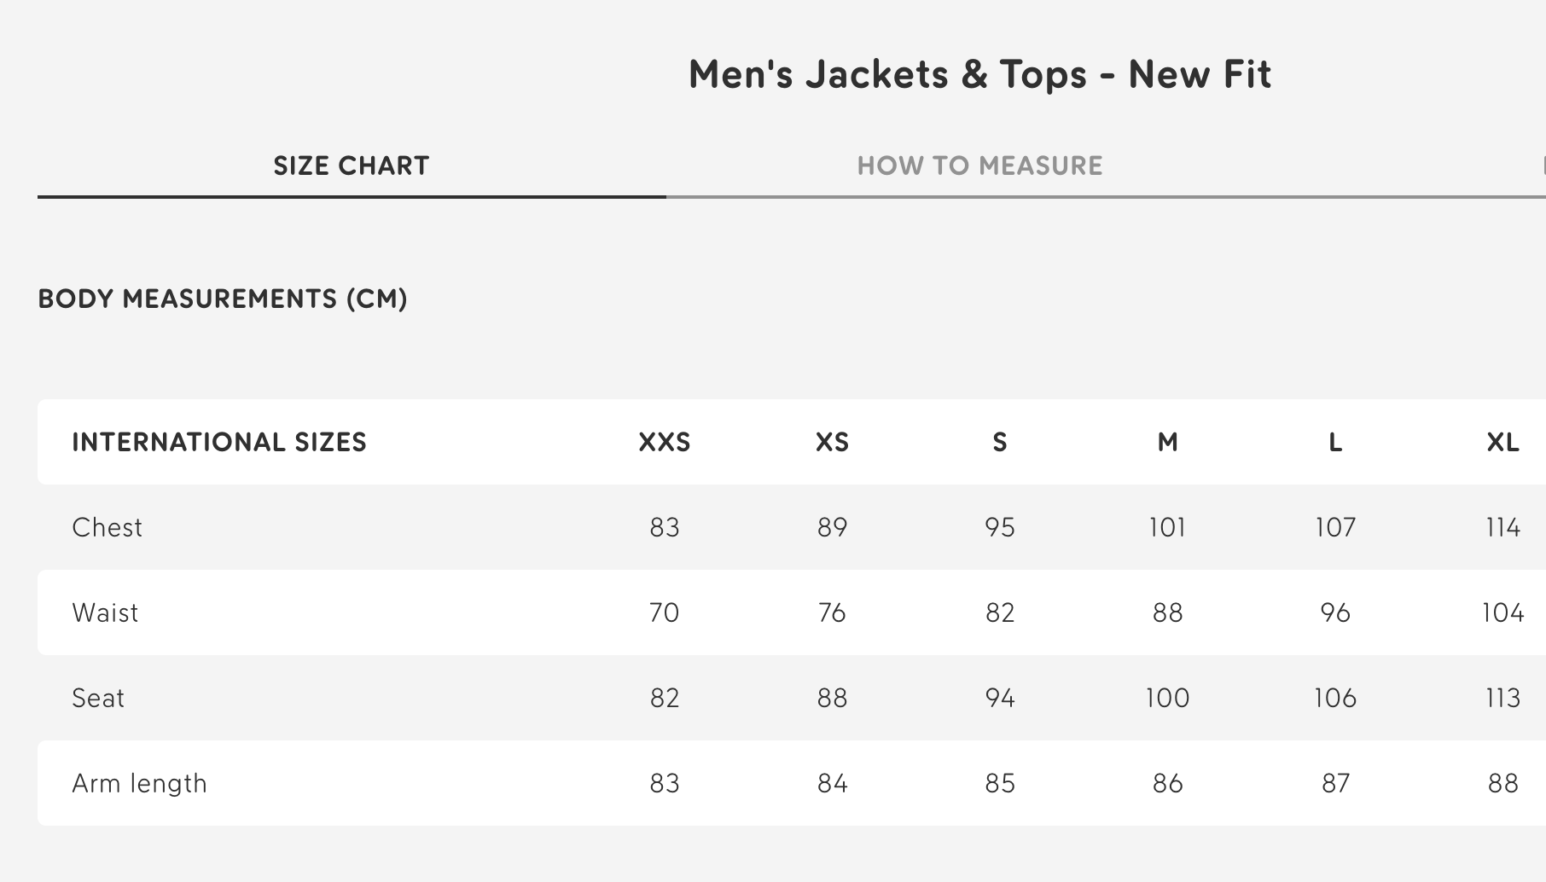This screenshot has height=882, width=1546.
Task: Select the Seat row label
Action: [x=98, y=698]
